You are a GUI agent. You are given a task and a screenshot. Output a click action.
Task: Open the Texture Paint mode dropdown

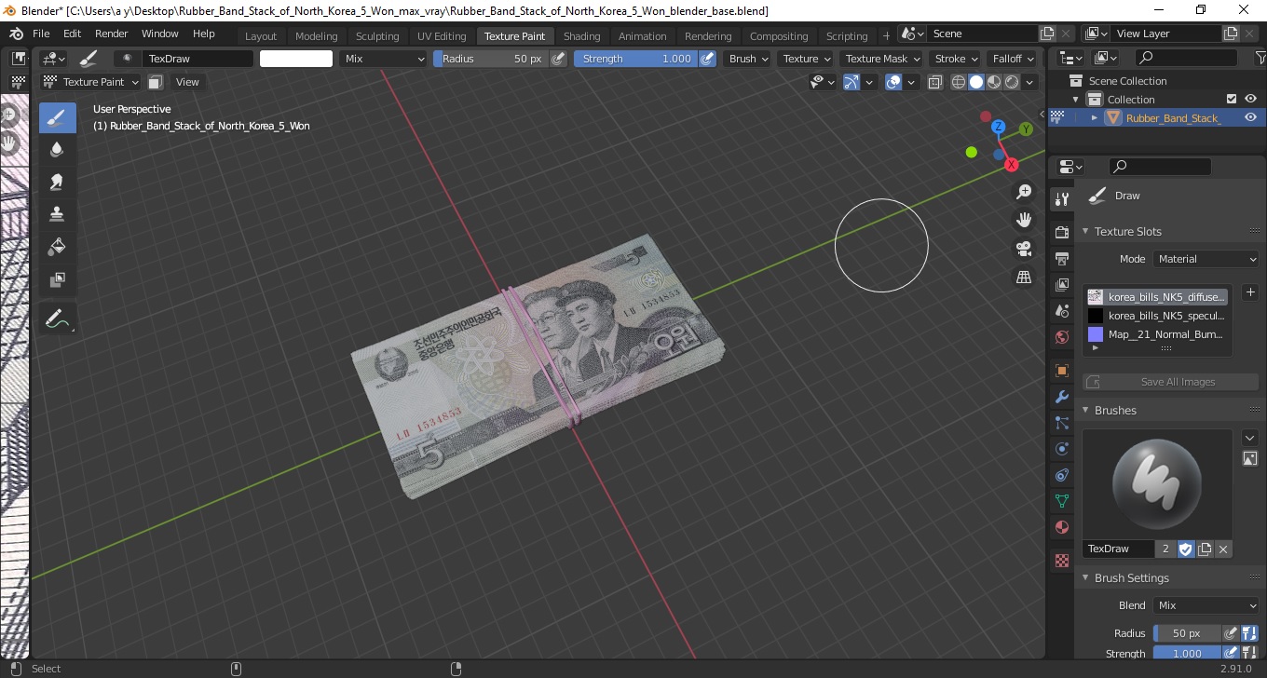click(91, 82)
